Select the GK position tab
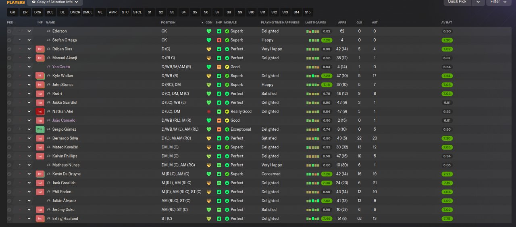 coord(12,12)
